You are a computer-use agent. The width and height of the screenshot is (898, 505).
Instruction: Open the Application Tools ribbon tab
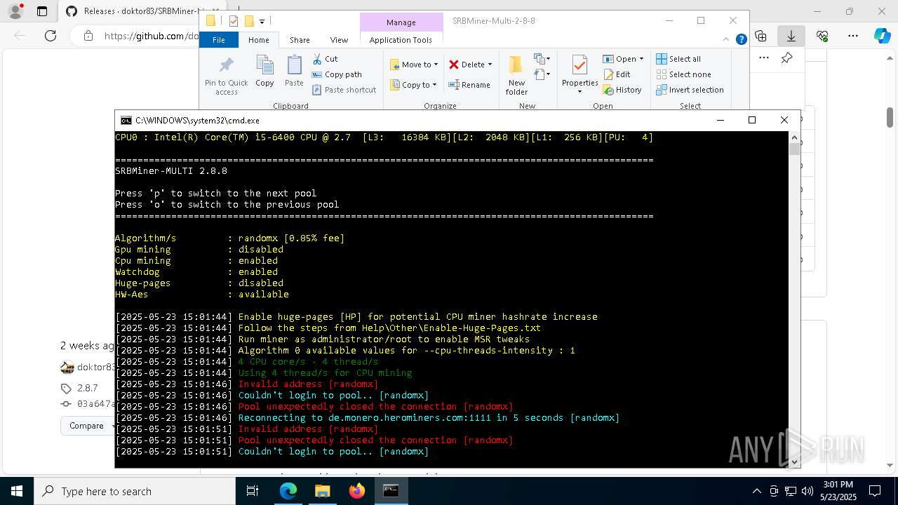pyautogui.click(x=401, y=40)
